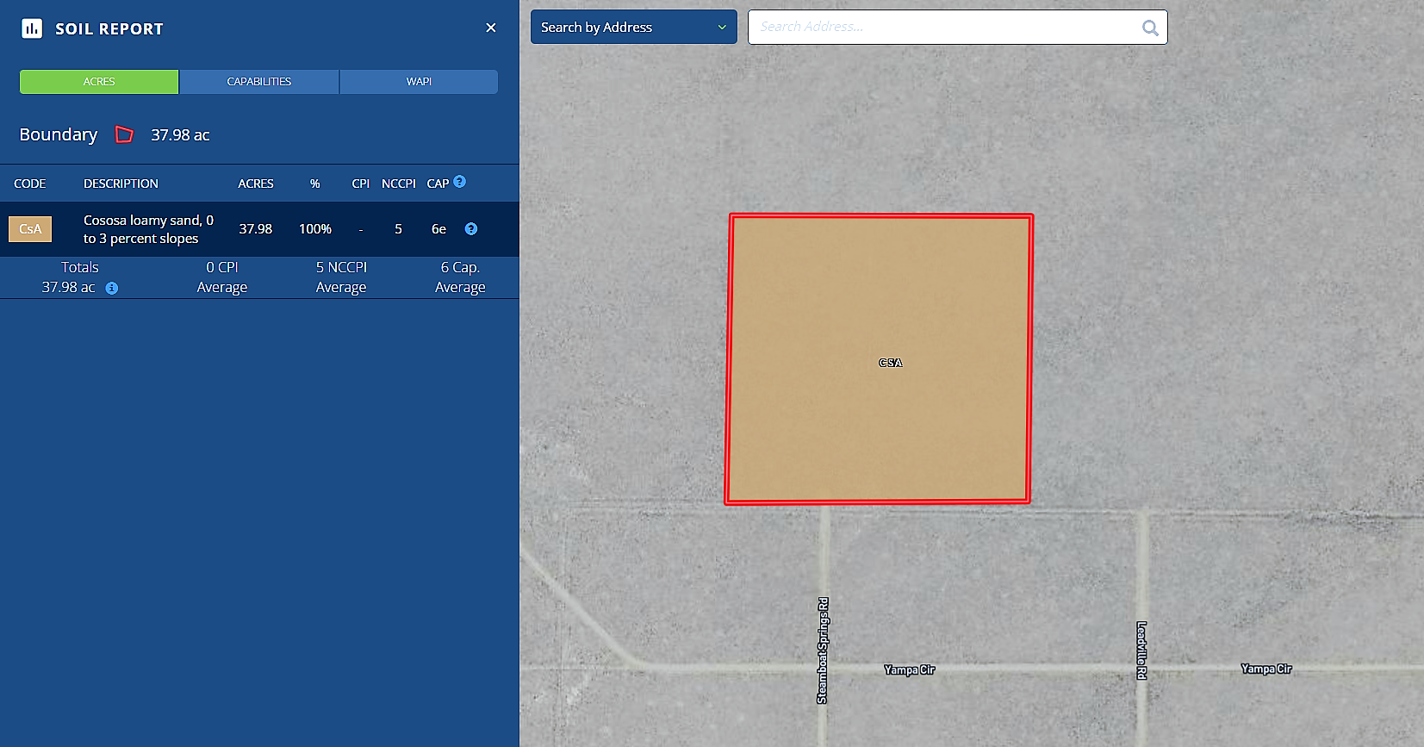Image resolution: width=1424 pixels, height=747 pixels.
Task: Click the CSA label on the map
Action: coord(890,363)
